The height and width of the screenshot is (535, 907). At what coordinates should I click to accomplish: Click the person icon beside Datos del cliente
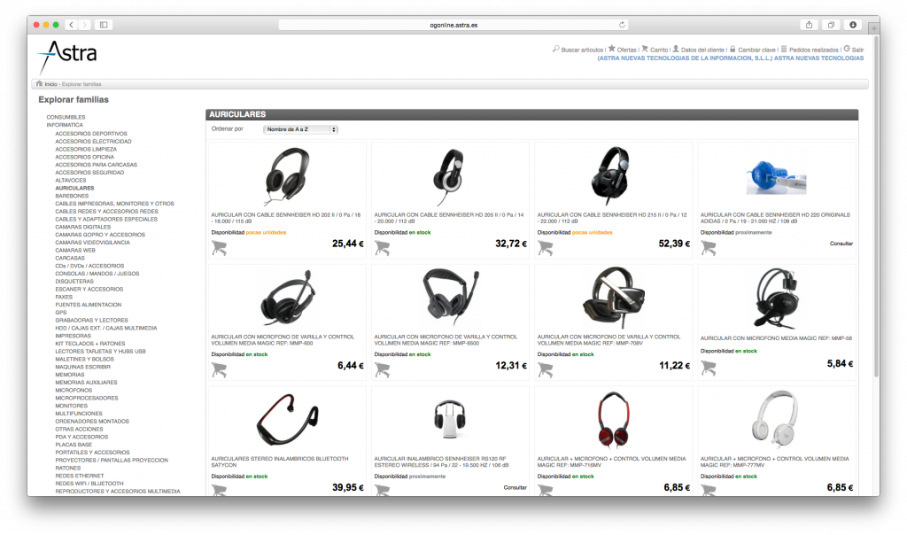point(676,50)
